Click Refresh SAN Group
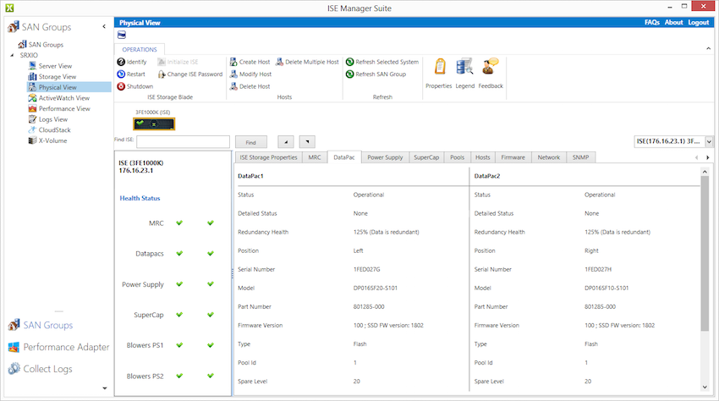Image resolution: width=719 pixels, height=401 pixels. (x=376, y=74)
